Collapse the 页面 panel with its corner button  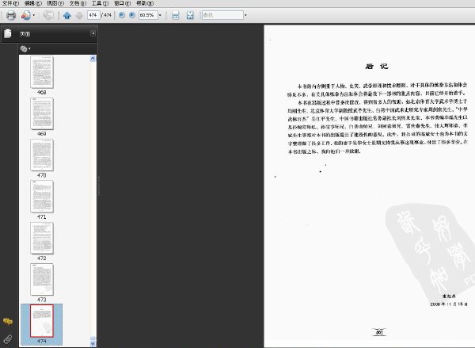pos(93,33)
